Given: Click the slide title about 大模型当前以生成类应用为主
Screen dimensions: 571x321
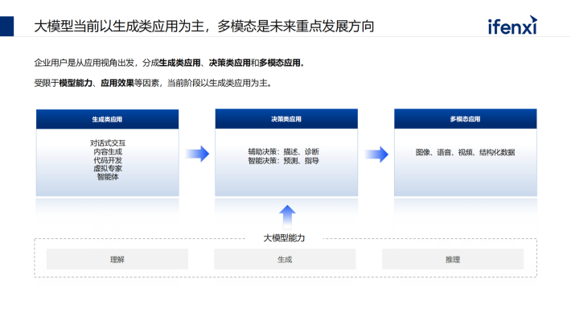Looking at the screenshot, I should coord(204,27).
